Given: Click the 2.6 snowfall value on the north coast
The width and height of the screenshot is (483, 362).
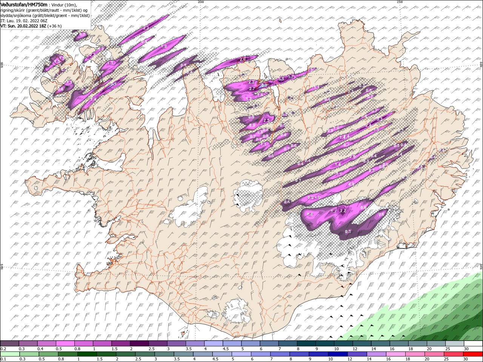Looking at the screenshot, I should click(x=243, y=59).
